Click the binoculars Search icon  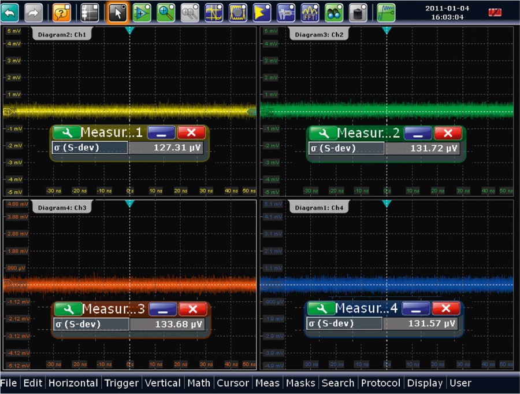(x=334, y=12)
